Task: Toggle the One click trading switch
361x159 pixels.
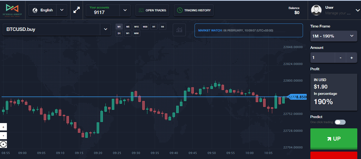Action: pyautogui.click(x=340, y=122)
